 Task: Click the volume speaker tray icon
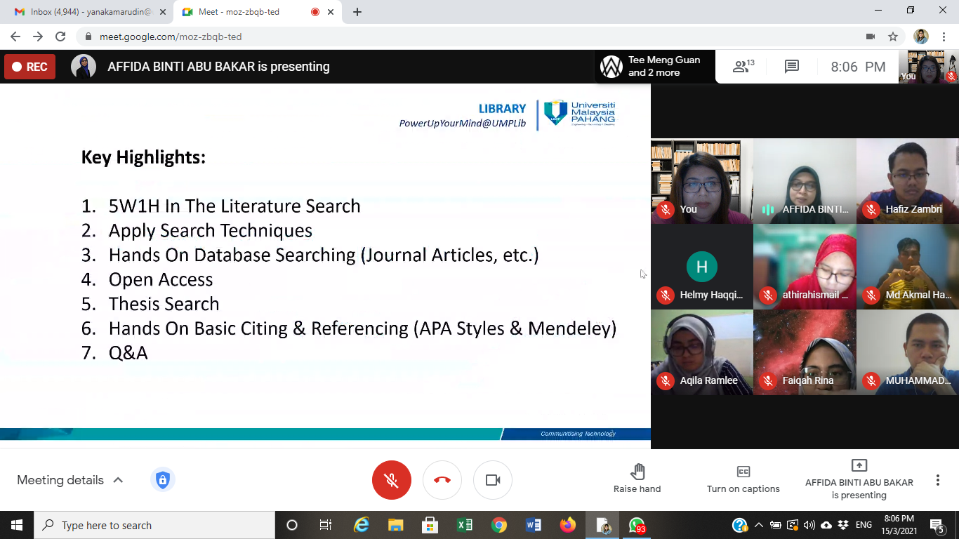[809, 525]
